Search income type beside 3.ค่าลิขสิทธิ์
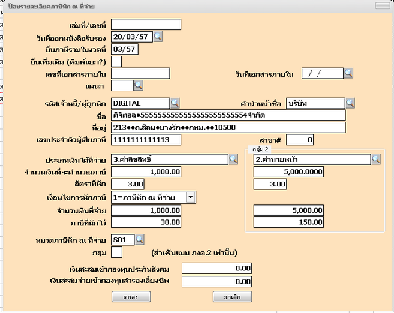This screenshot has width=394, height=313. click(x=233, y=159)
